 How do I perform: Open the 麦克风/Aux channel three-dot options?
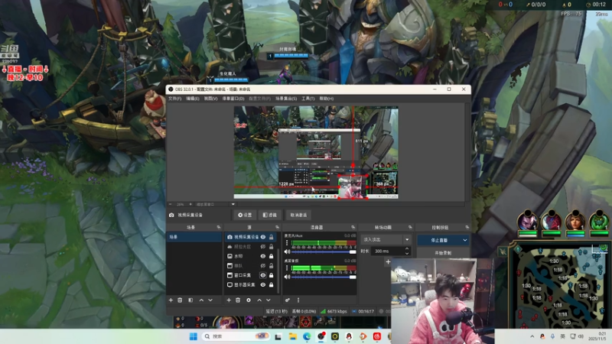click(287, 243)
